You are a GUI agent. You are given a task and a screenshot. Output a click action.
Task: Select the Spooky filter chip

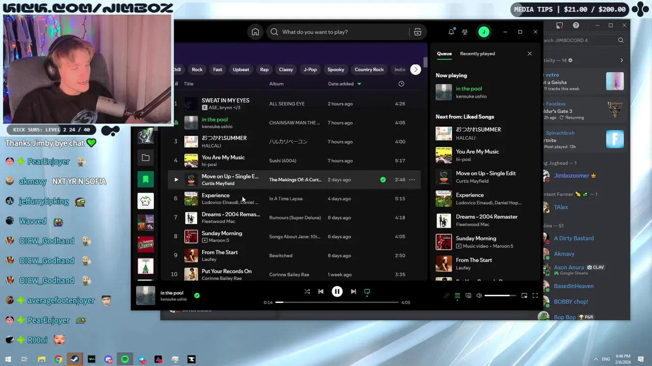tap(336, 70)
